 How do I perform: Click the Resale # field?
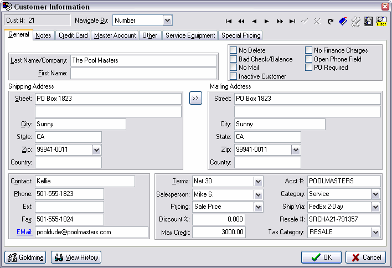tap(344, 219)
